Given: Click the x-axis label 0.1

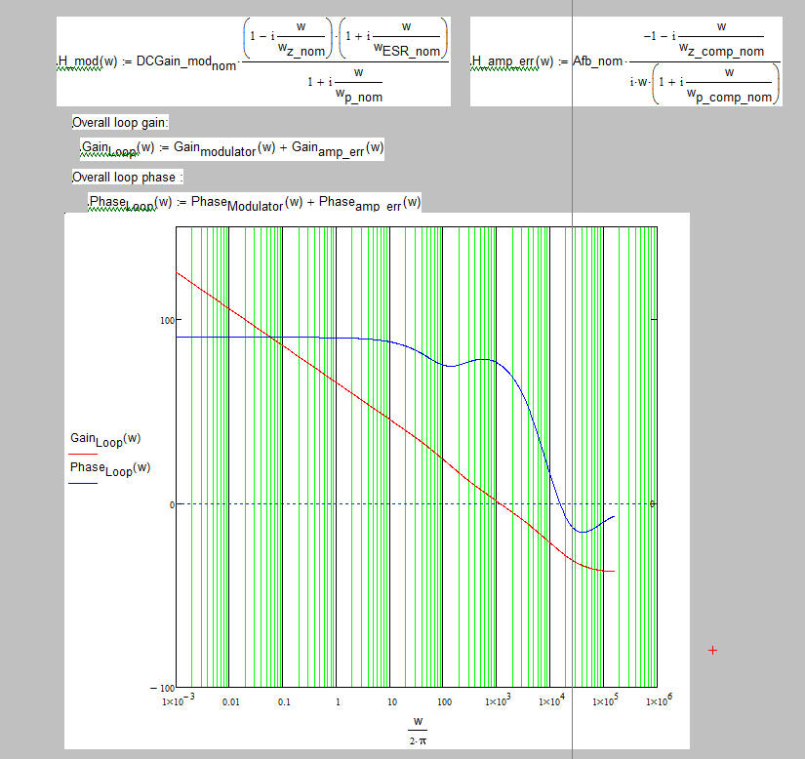Looking at the screenshot, I should pyautogui.click(x=284, y=702).
